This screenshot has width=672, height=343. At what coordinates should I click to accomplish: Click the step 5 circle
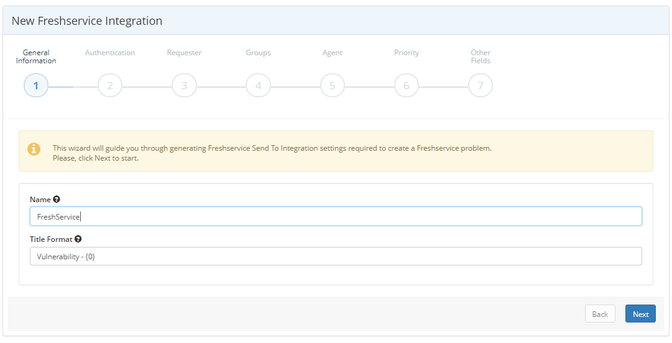click(333, 86)
